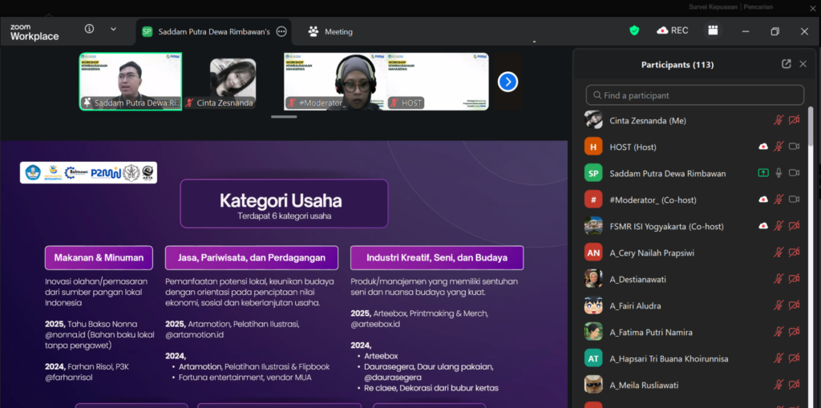Show next video thumbnails with blue arrow

pyautogui.click(x=508, y=82)
